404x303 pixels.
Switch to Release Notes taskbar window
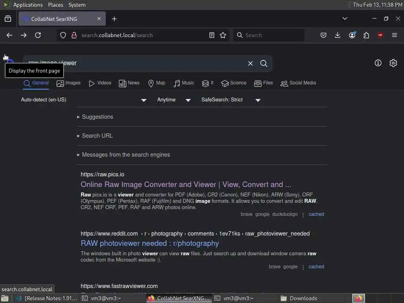47,298
